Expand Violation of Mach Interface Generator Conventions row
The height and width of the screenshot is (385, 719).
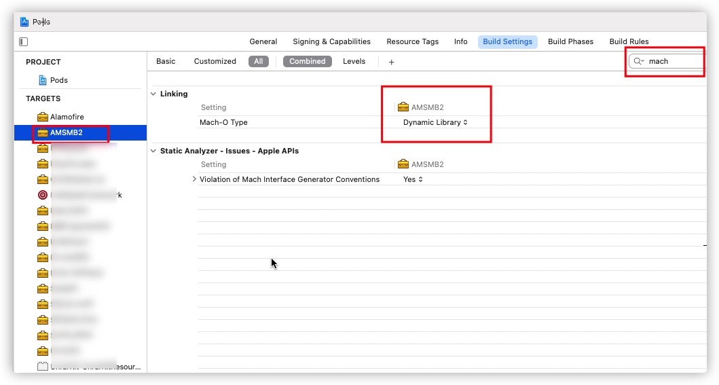click(x=194, y=179)
